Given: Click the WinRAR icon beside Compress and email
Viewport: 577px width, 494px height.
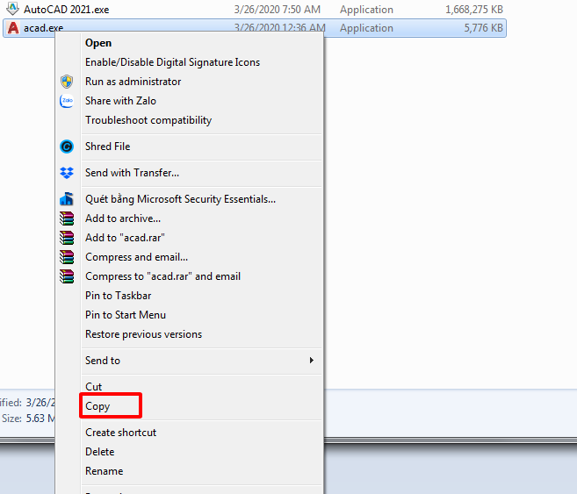Looking at the screenshot, I should pyautogui.click(x=67, y=257).
